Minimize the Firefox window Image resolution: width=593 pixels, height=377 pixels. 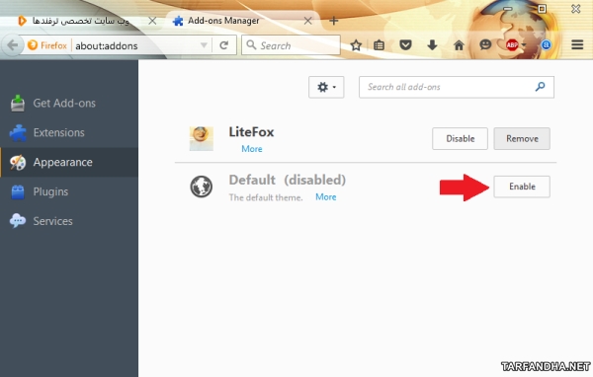pos(508,9)
